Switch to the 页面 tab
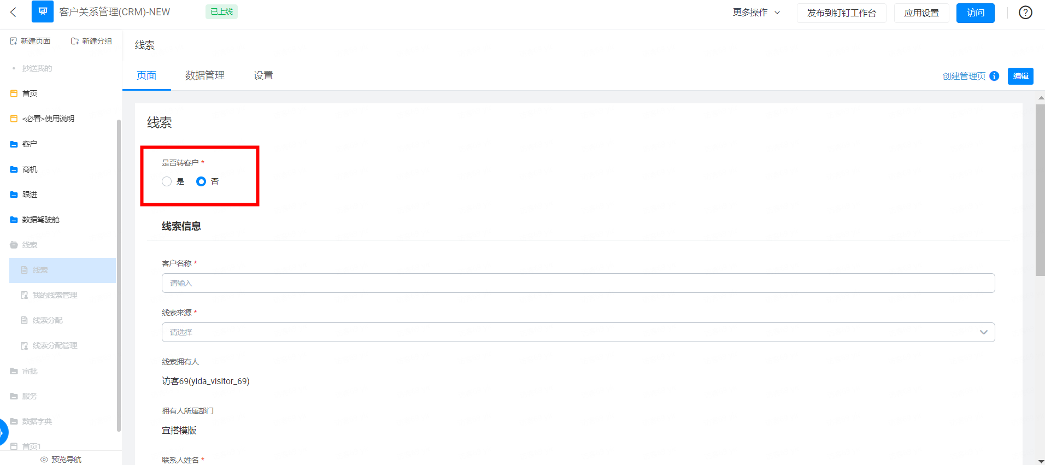The height and width of the screenshot is (465, 1045). pos(146,75)
